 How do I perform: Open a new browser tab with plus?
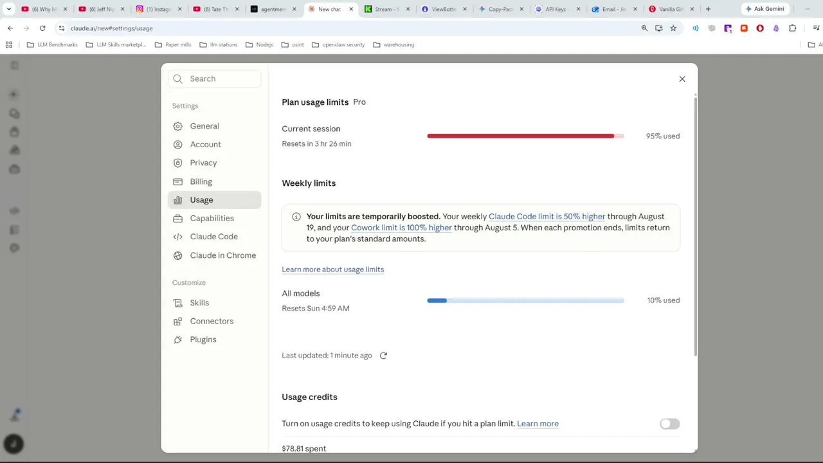(x=708, y=9)
